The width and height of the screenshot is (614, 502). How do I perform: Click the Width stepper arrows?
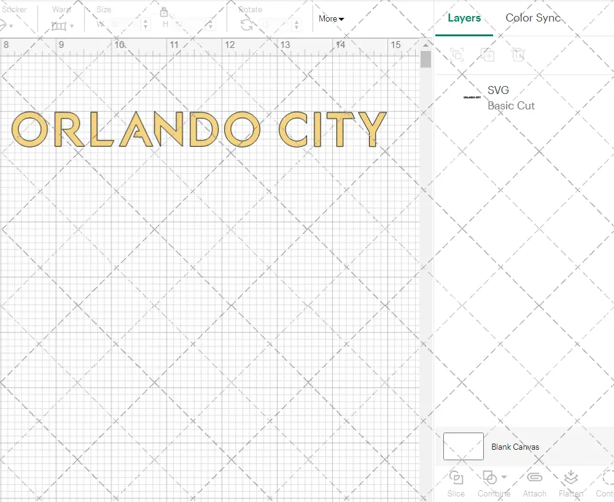(x=146, y=25)
